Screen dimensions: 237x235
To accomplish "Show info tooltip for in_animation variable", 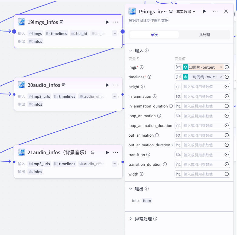I will point(155,96).
